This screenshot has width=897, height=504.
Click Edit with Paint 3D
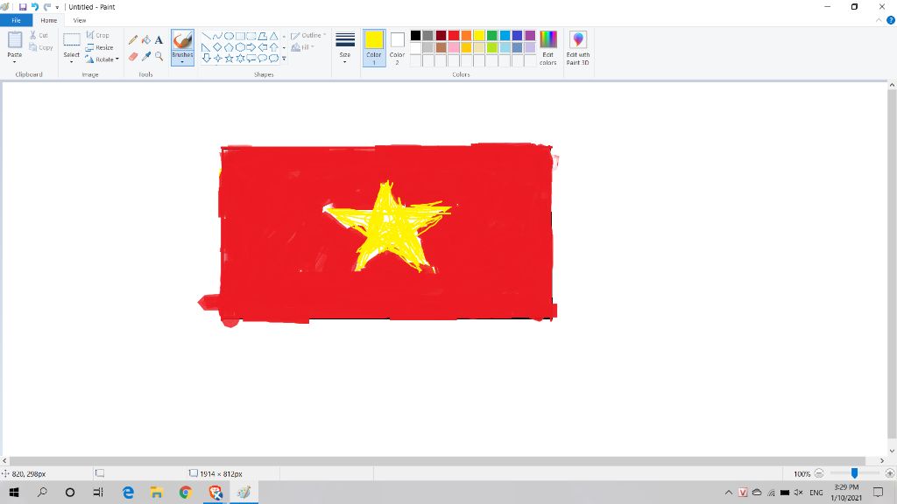(x=578, y=47)
